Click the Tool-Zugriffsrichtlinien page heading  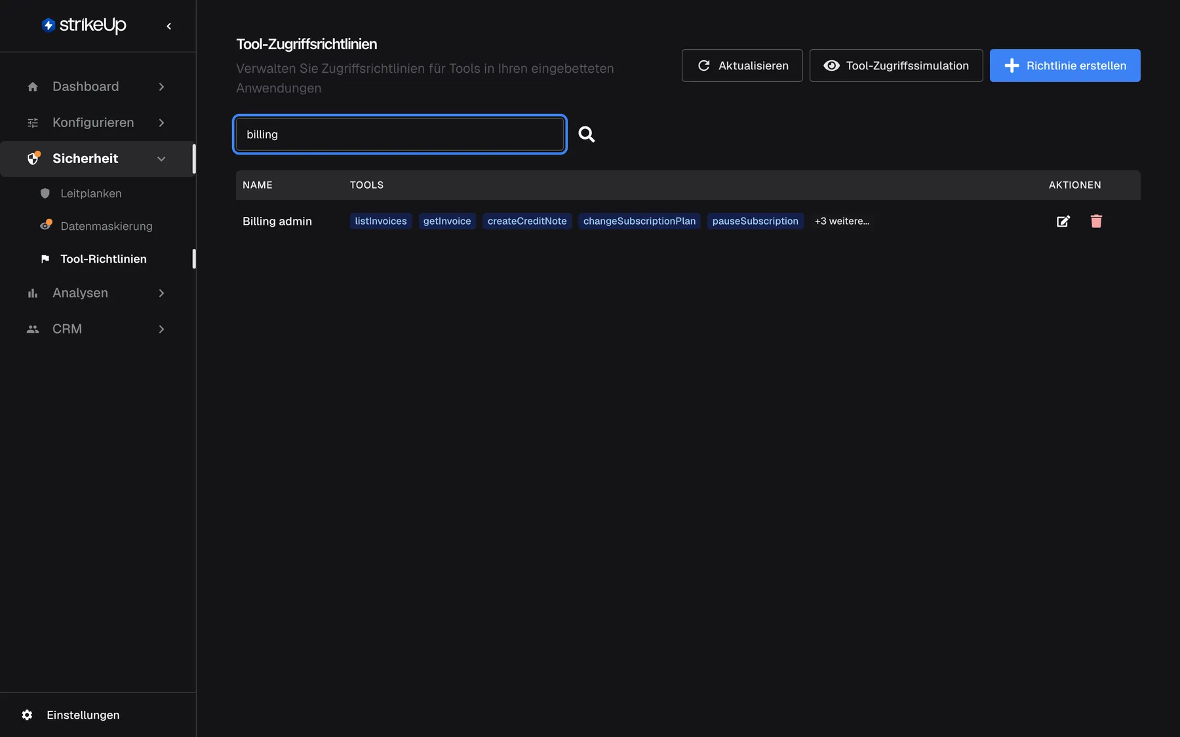[x=307, y=44]
